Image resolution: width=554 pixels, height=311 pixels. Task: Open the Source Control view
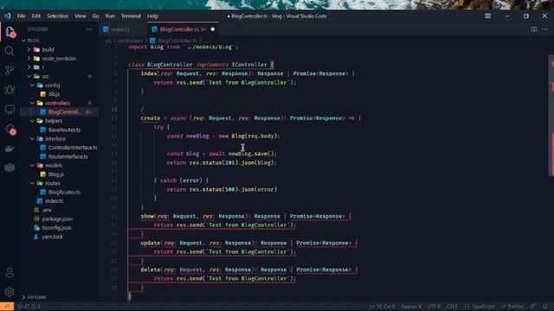coord(10,70)
